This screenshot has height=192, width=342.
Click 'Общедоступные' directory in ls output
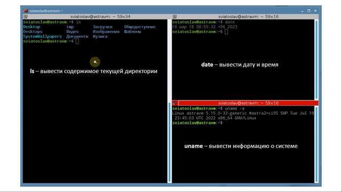click(140, 27)
